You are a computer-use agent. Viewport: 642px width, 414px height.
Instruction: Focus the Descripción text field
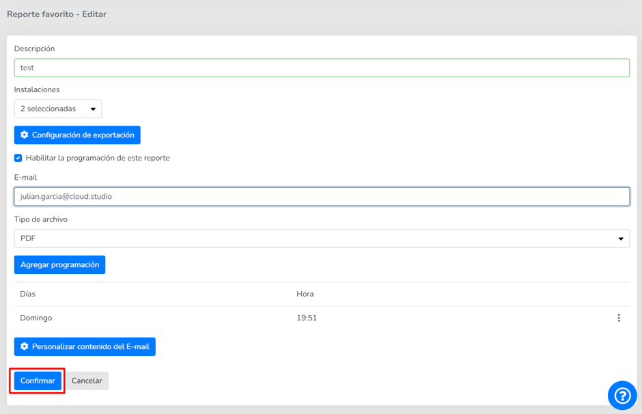click(x=321, y=68)
